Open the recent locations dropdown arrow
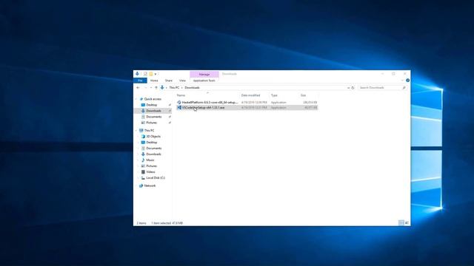This screenshot has height=266, width=474. 151,88
